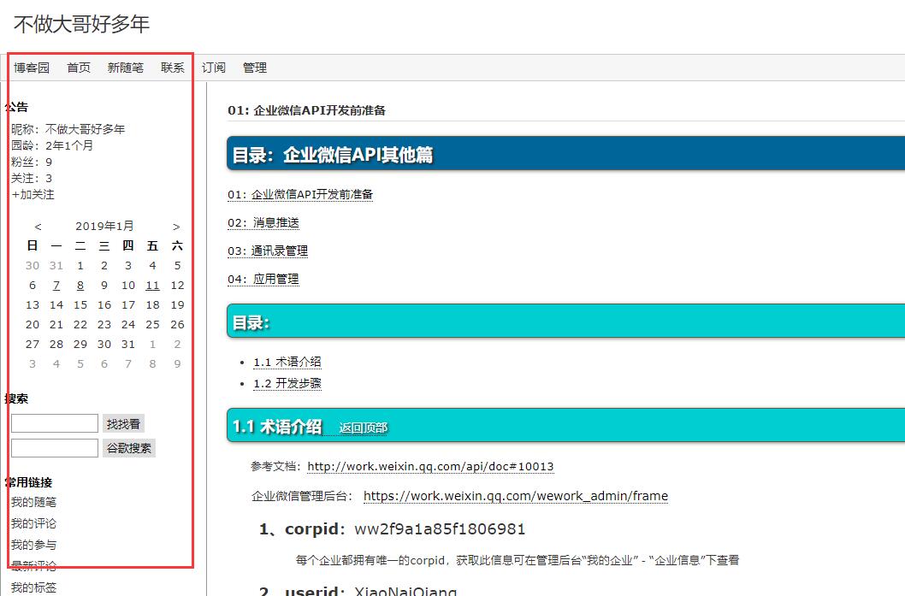Go to 博客园 in the nav bar
Screen dimensions: 905x596
tap(32, 68)
